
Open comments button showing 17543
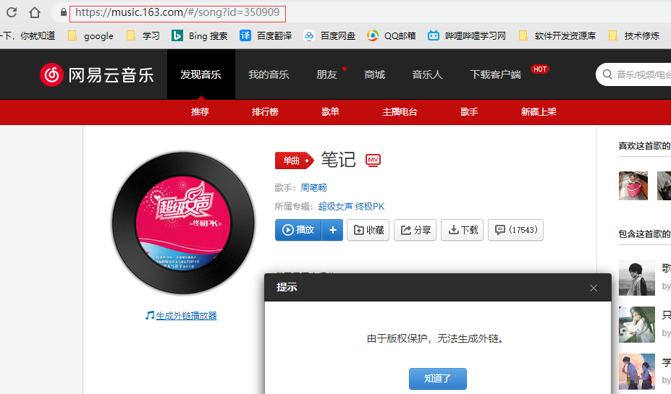click(515, 230)
